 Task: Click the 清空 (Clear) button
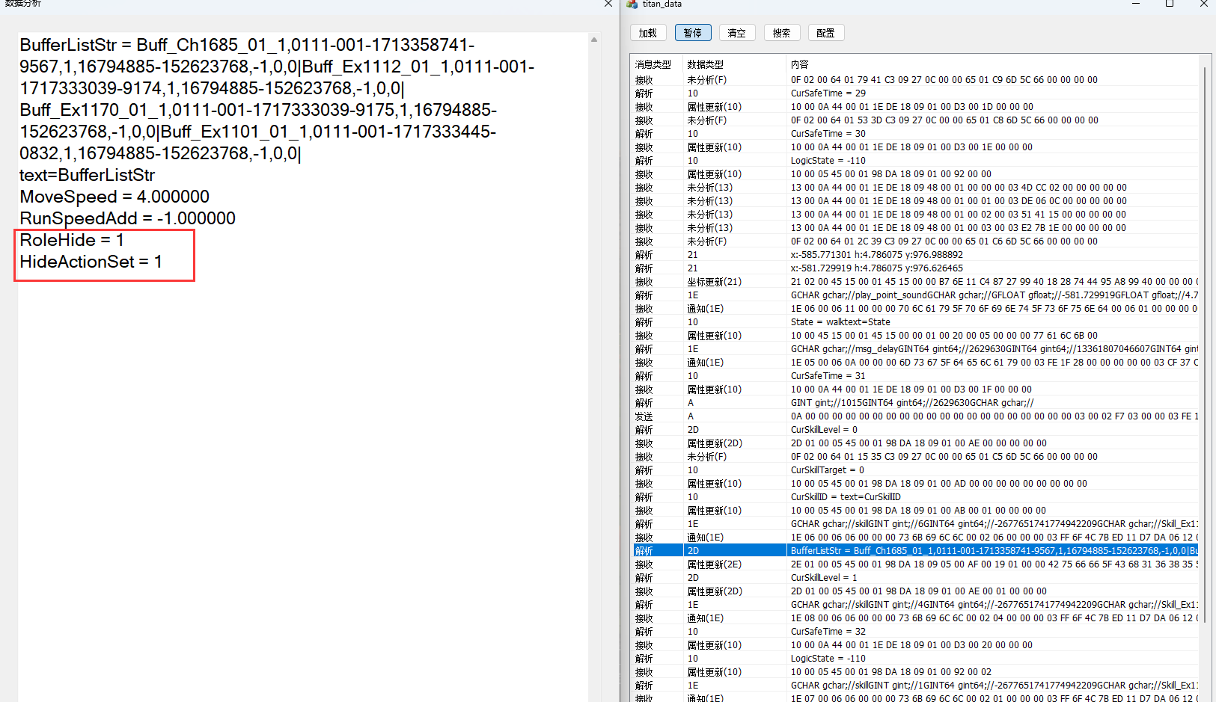737,33
